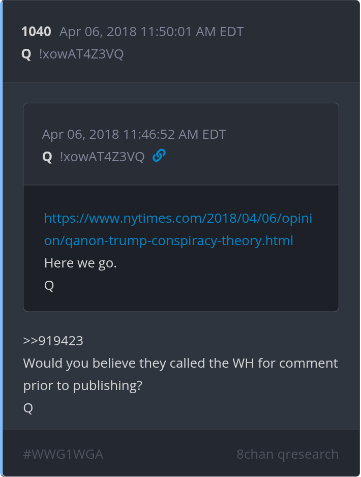361x477 pixels.
Task: Click the >>919423 reply reference
Action: coord(53,341)
